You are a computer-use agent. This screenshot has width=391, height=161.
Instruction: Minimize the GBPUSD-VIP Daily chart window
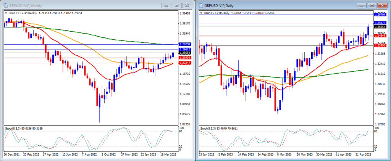(x=362, y=5)
